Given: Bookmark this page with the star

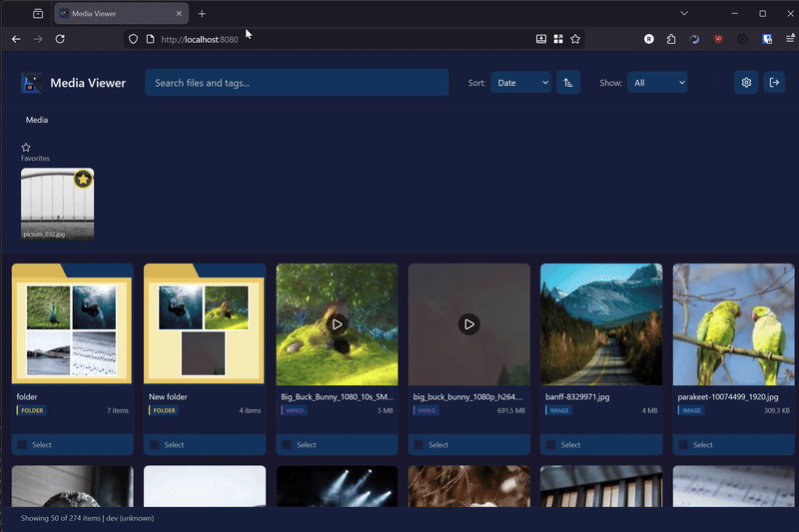Looking at the screenshot, I should tap(575, 39).
